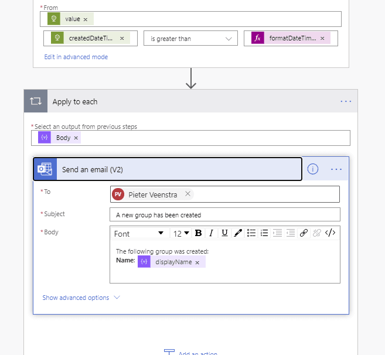Image resolution: width=385 pixels, height=355 pixels.
Task: Remove the Body token from output field
Action: point(76,138)
